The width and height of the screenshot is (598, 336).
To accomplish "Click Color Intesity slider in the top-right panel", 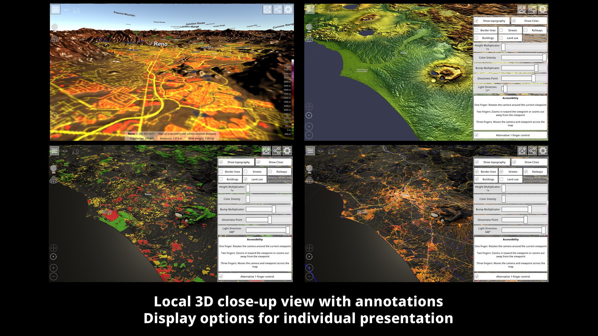I will 524,58.
